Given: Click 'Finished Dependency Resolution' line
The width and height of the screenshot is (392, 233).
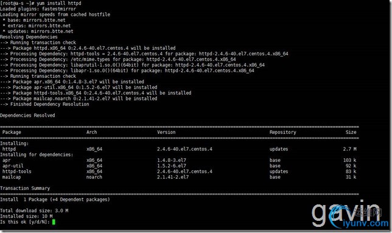Looking at the screenshot, I should (x=44, y=104).
